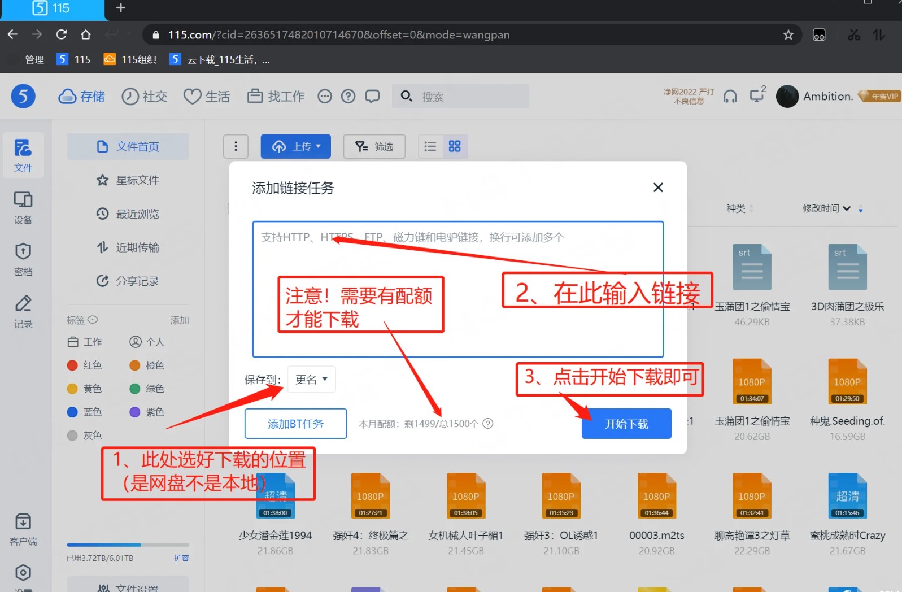The image size is (902, 592).
Task: Click the 添加BT任务 button
Action: tap(296, 424)
